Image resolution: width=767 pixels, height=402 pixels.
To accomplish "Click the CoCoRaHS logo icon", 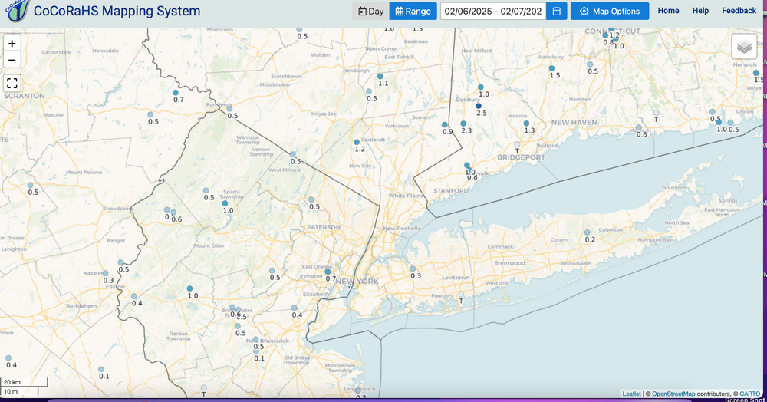I will (18, 10).
